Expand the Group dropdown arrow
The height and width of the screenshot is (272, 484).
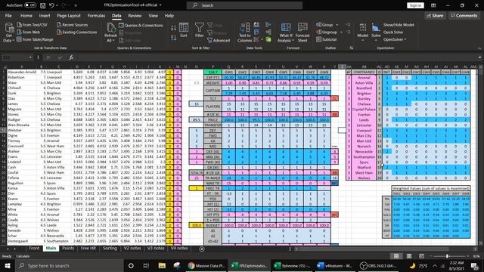pyautogui.click(x=337, y=25)
